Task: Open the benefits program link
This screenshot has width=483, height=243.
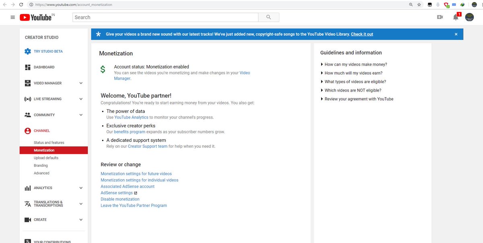Action: 130,132
